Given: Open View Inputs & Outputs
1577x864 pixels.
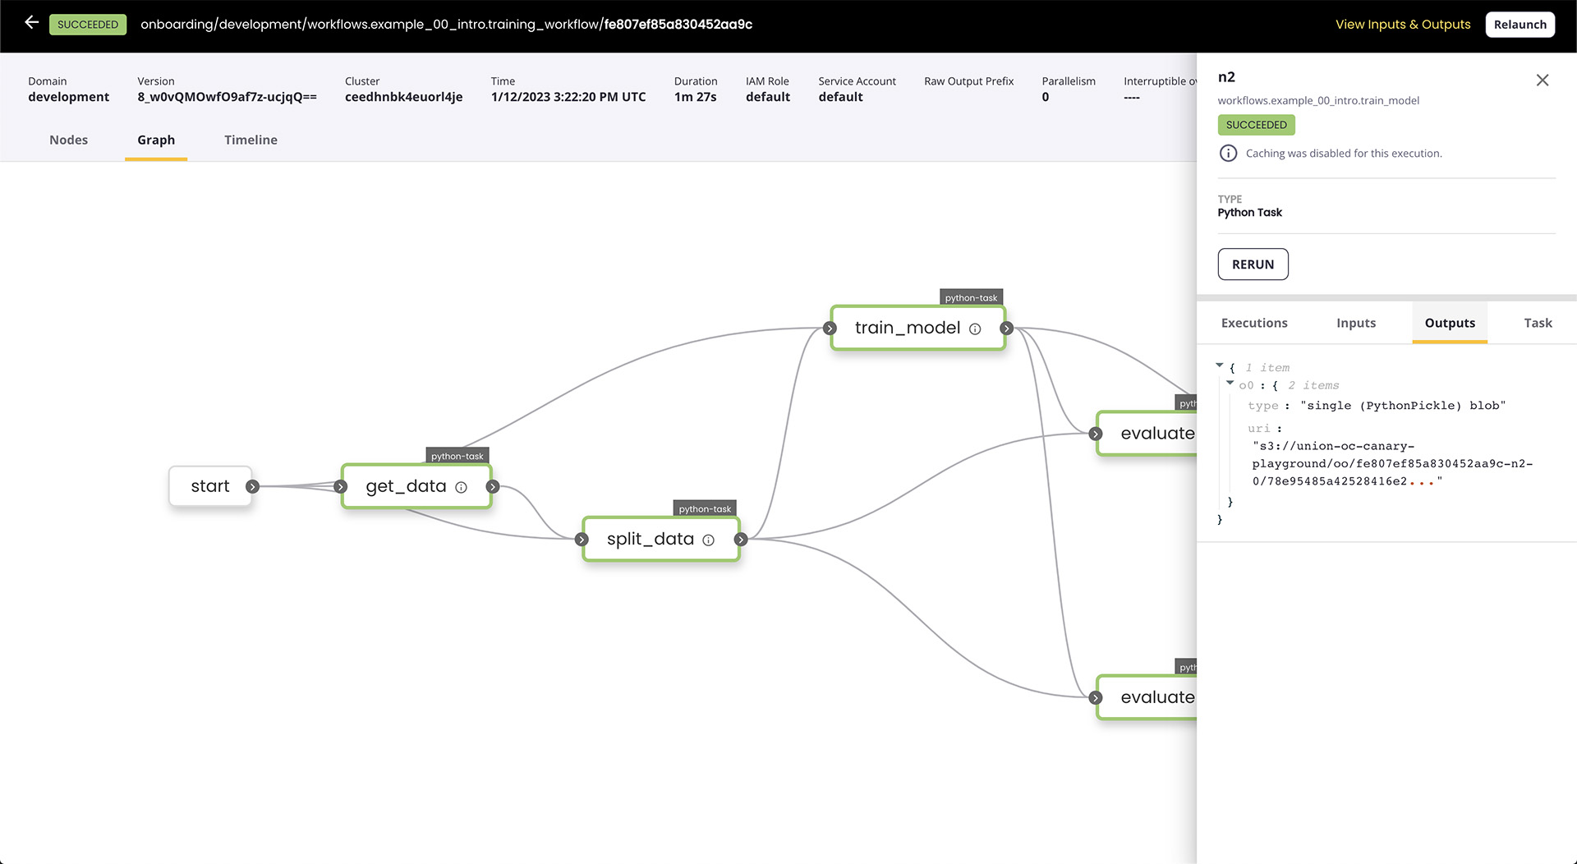Looking at the screenshot, I should (1402, 24).
